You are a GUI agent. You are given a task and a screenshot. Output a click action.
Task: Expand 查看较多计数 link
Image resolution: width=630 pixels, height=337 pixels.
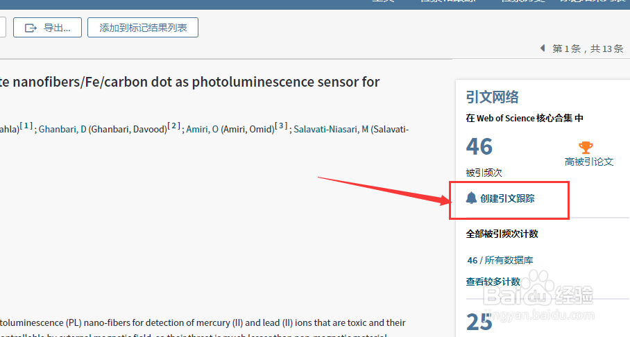click(493, 282)
